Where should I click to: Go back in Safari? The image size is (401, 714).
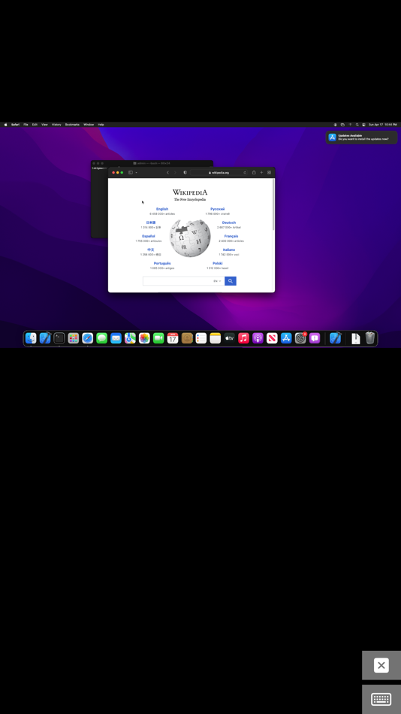pyautogui.click(x=167, y=173)
